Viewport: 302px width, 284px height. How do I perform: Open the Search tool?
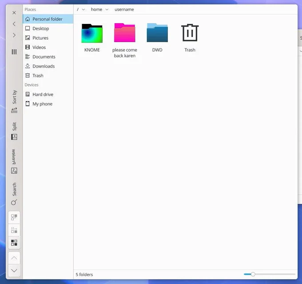pyautogui.click(x=14, y=194)
